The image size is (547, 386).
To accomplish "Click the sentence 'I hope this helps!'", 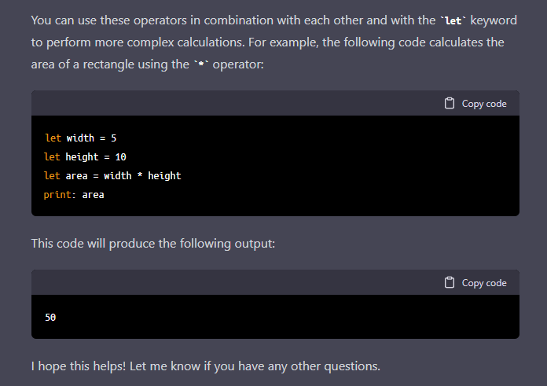I will pyautogui.click(x=79, y=366).
